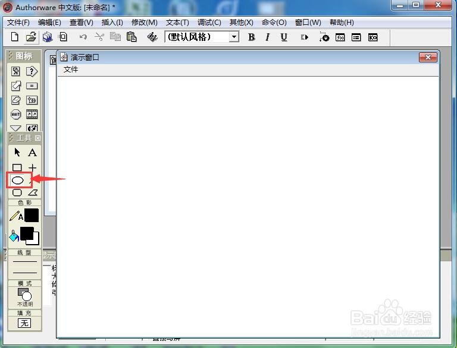Change the 不透明 display mode
Viewport: 457px width, 348px height.
click(25, 298)
